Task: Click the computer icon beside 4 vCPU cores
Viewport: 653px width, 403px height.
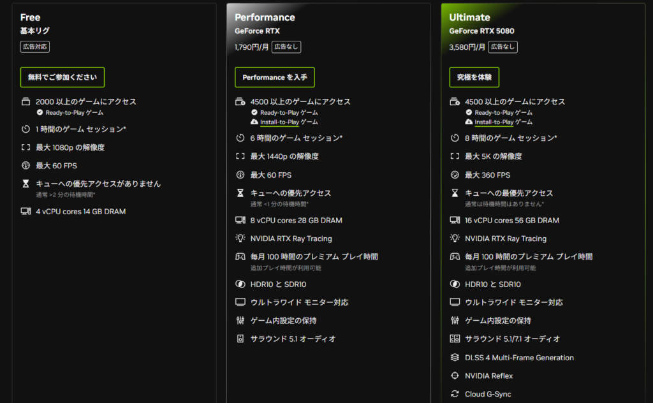Action: (x=26, y=212)
